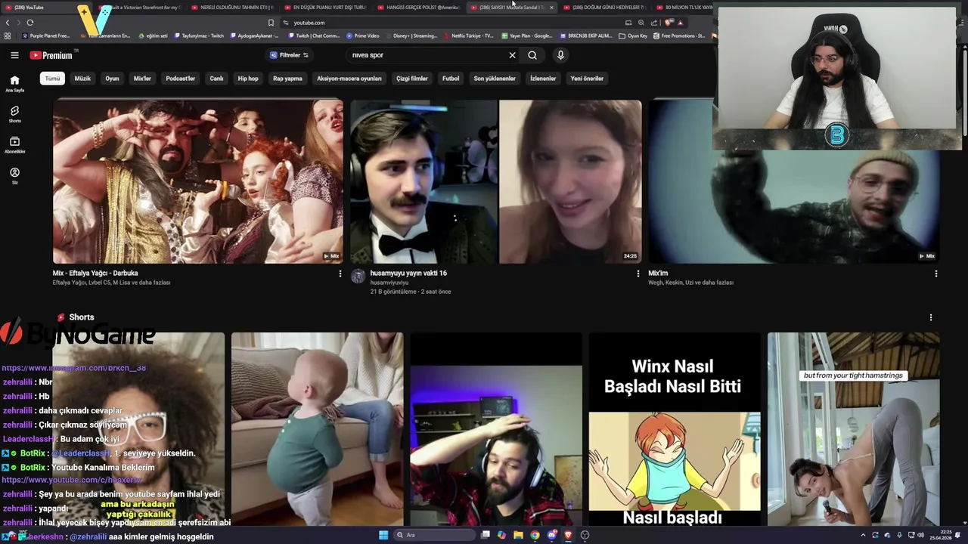This screenshot has width=968, height=544.
Task: Open the Filtreler filter dropdown
Action: click(x=290, y=55)
